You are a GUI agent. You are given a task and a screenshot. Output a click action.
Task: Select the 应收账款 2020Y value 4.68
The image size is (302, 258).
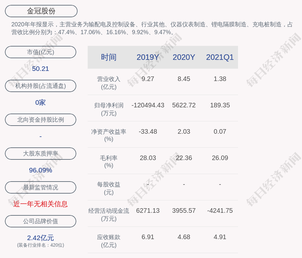(x=184, y=237)
